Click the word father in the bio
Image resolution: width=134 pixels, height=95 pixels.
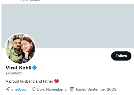point(48,81)
